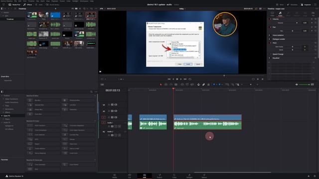Image resolution: width=319 pixels, height=179 pixels.
Task: Toggle the Linked Selection chain icon
Action: 203,85
